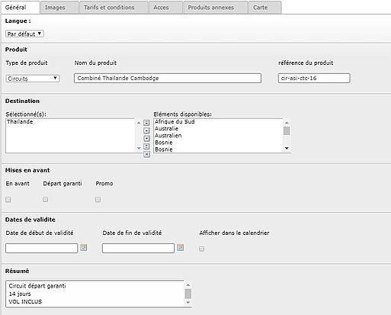
Task: Go to the Acces tab
Action: point(166,8)
